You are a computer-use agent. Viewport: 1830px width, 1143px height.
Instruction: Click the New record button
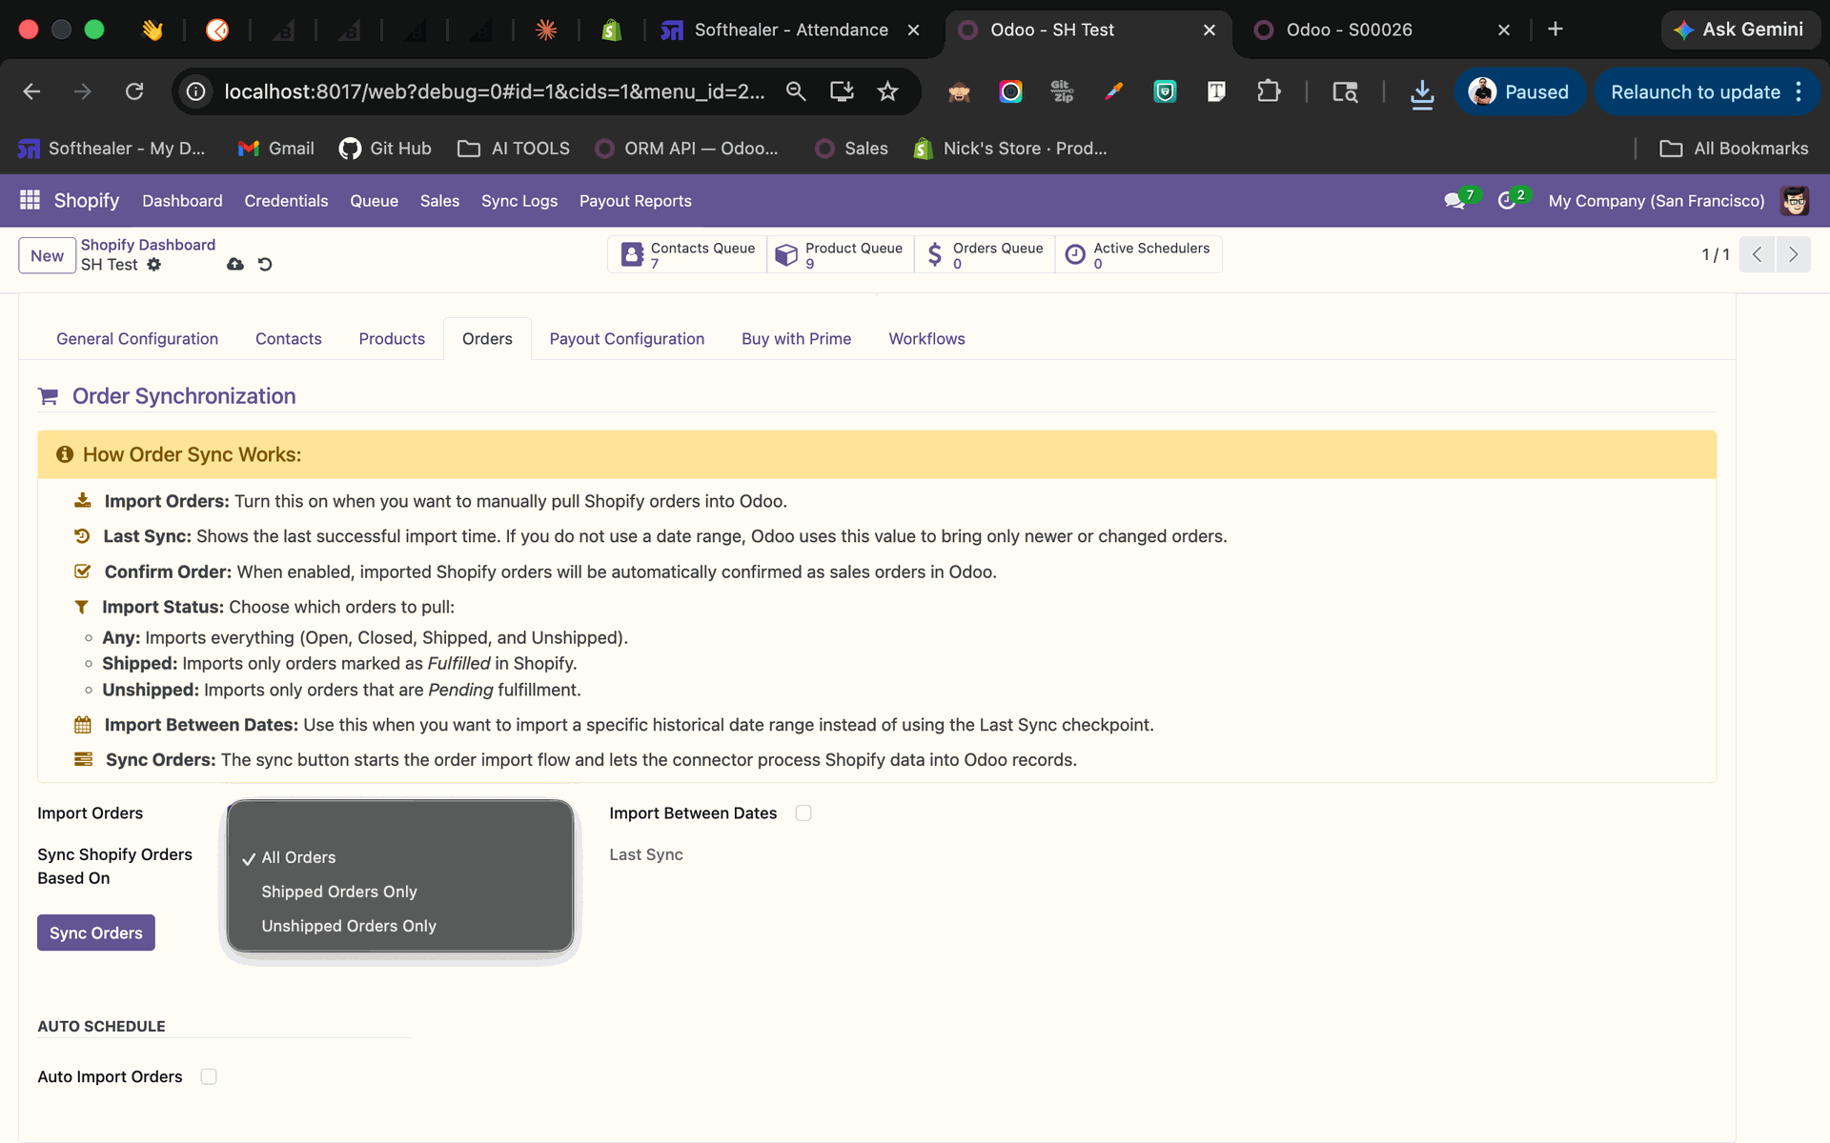(47, 255)
